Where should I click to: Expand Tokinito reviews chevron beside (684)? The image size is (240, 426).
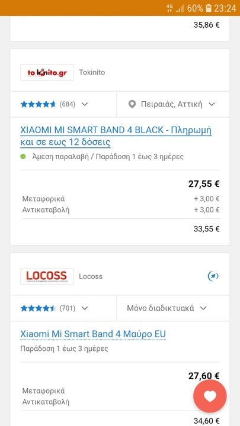click(85, 104)
